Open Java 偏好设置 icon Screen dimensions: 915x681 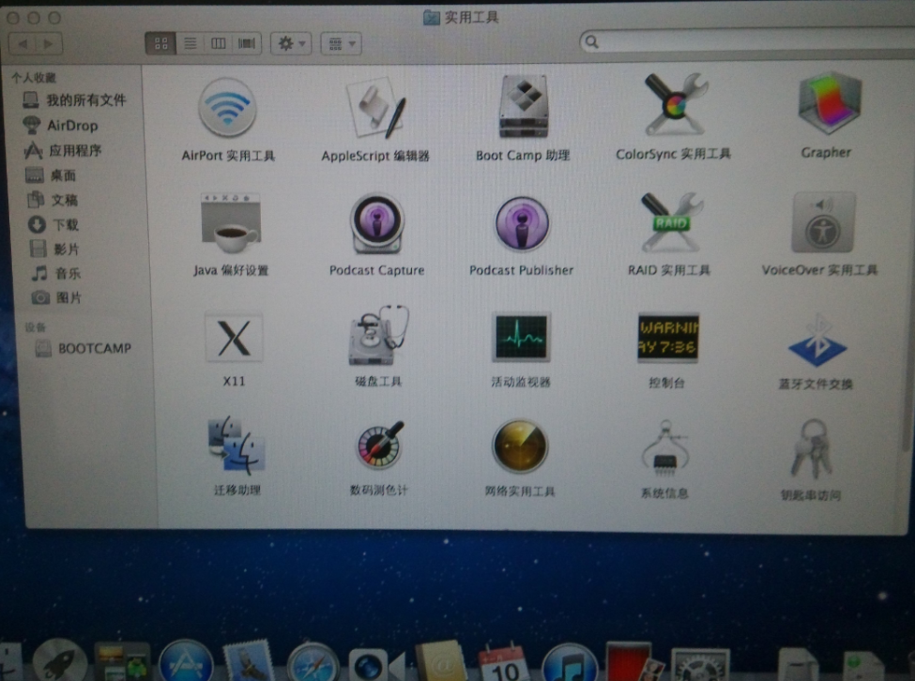pyautogui.click(x=231, y=223)
